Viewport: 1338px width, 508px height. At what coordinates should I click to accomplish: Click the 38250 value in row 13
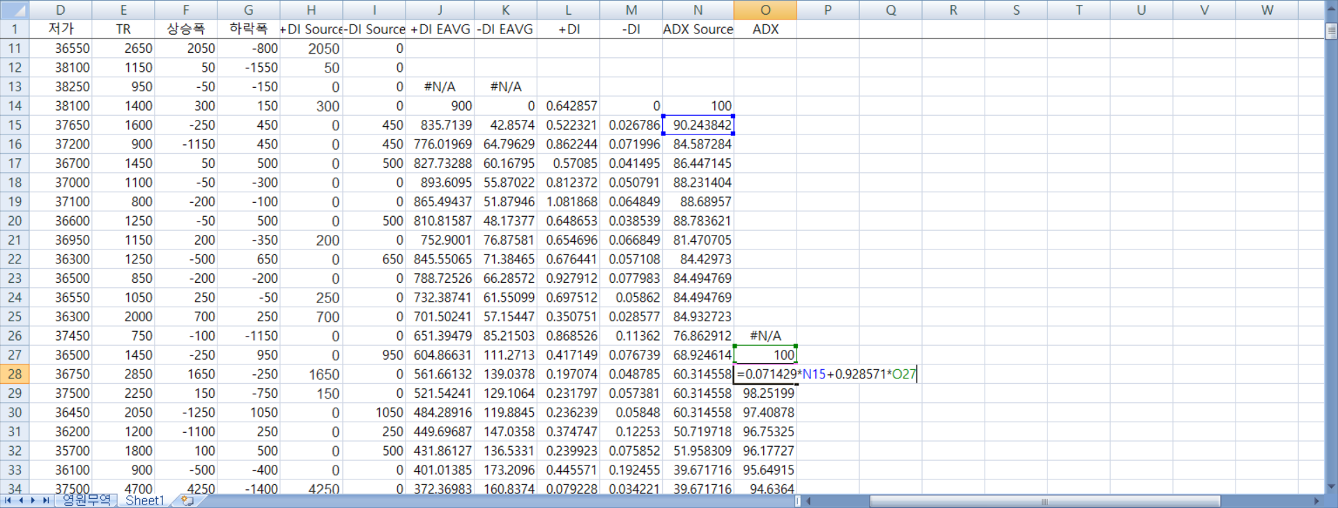[61, 87]
